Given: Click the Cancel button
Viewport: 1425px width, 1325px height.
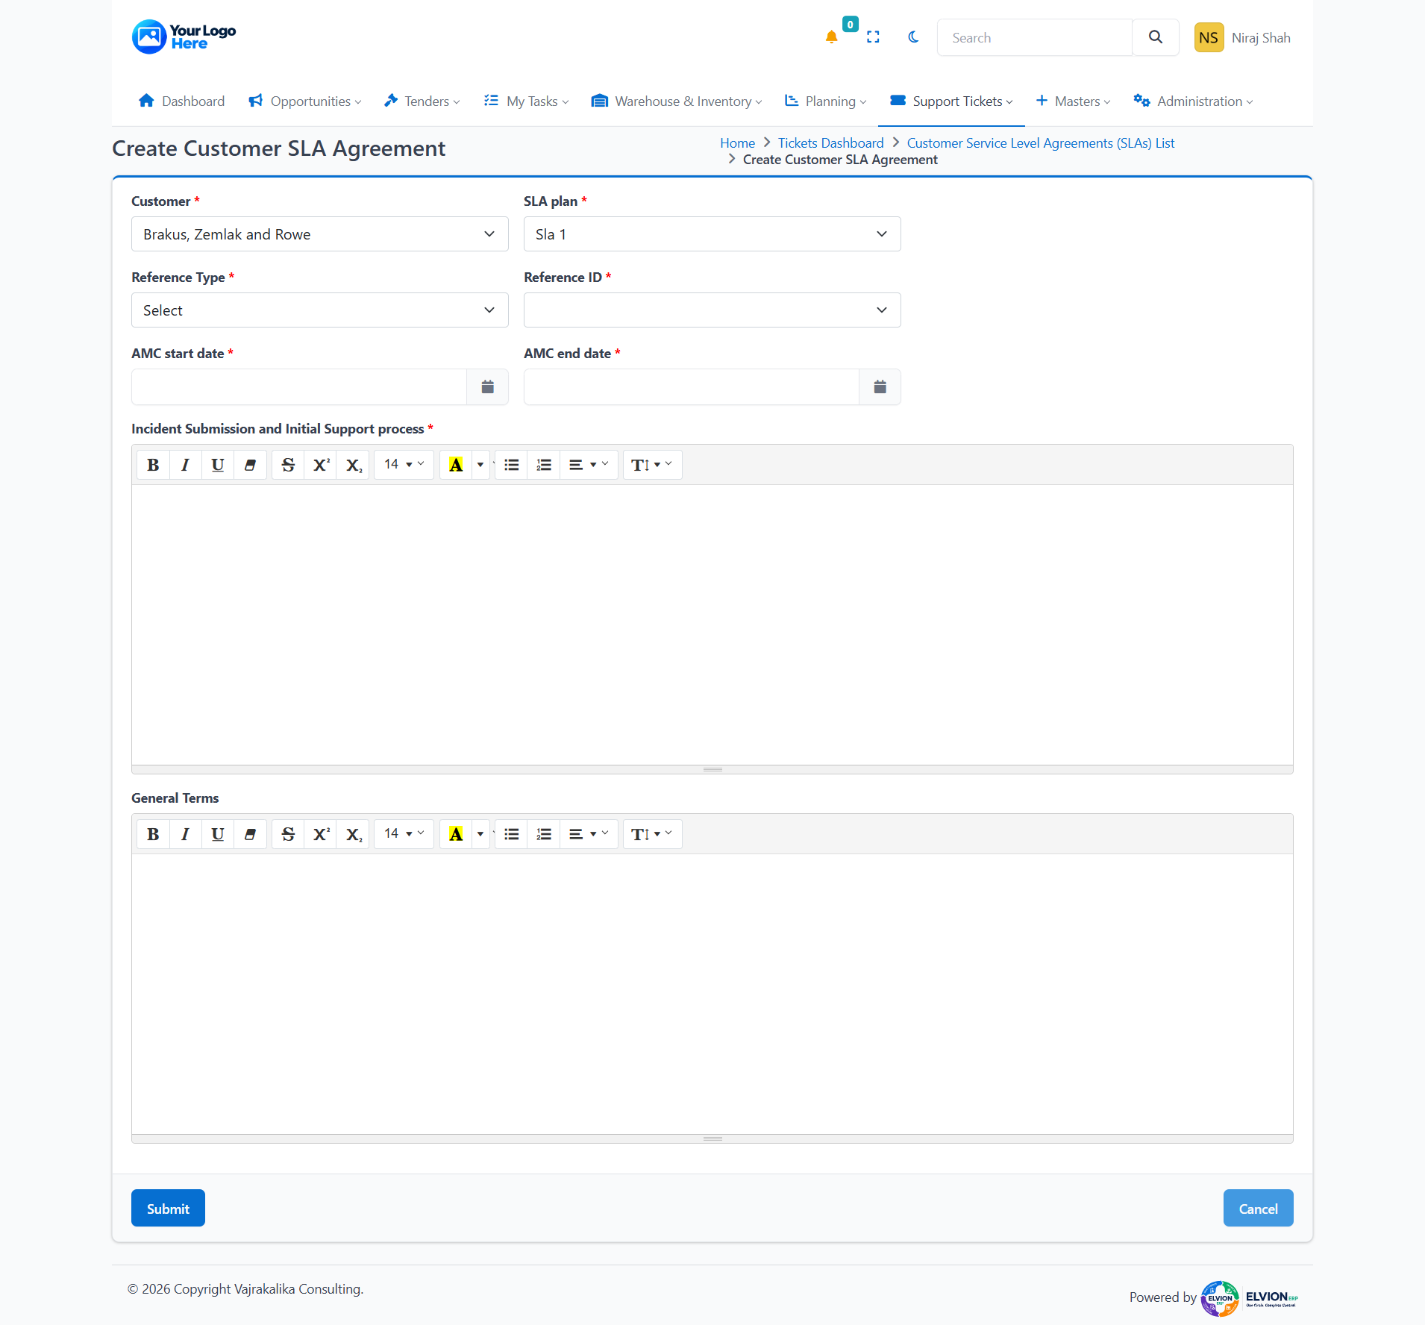Looking at the screenshot, I should pos(1258,1208).
